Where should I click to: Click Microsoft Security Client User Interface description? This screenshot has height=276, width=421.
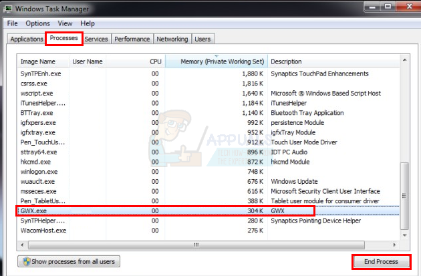click(x=325, y=191)
